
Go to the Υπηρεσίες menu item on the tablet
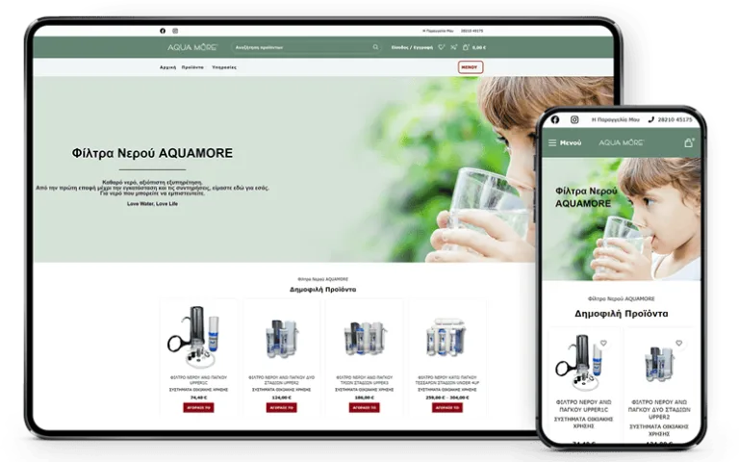[224, 67]
